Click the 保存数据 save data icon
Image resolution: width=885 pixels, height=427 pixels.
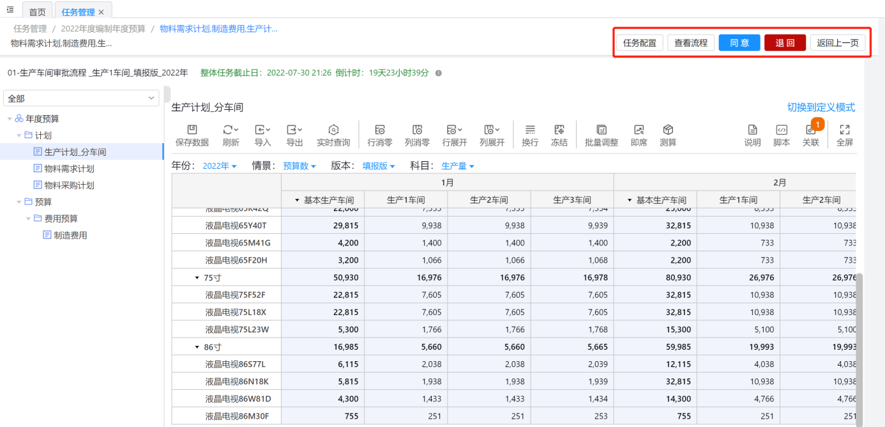(x=192, y=136)
